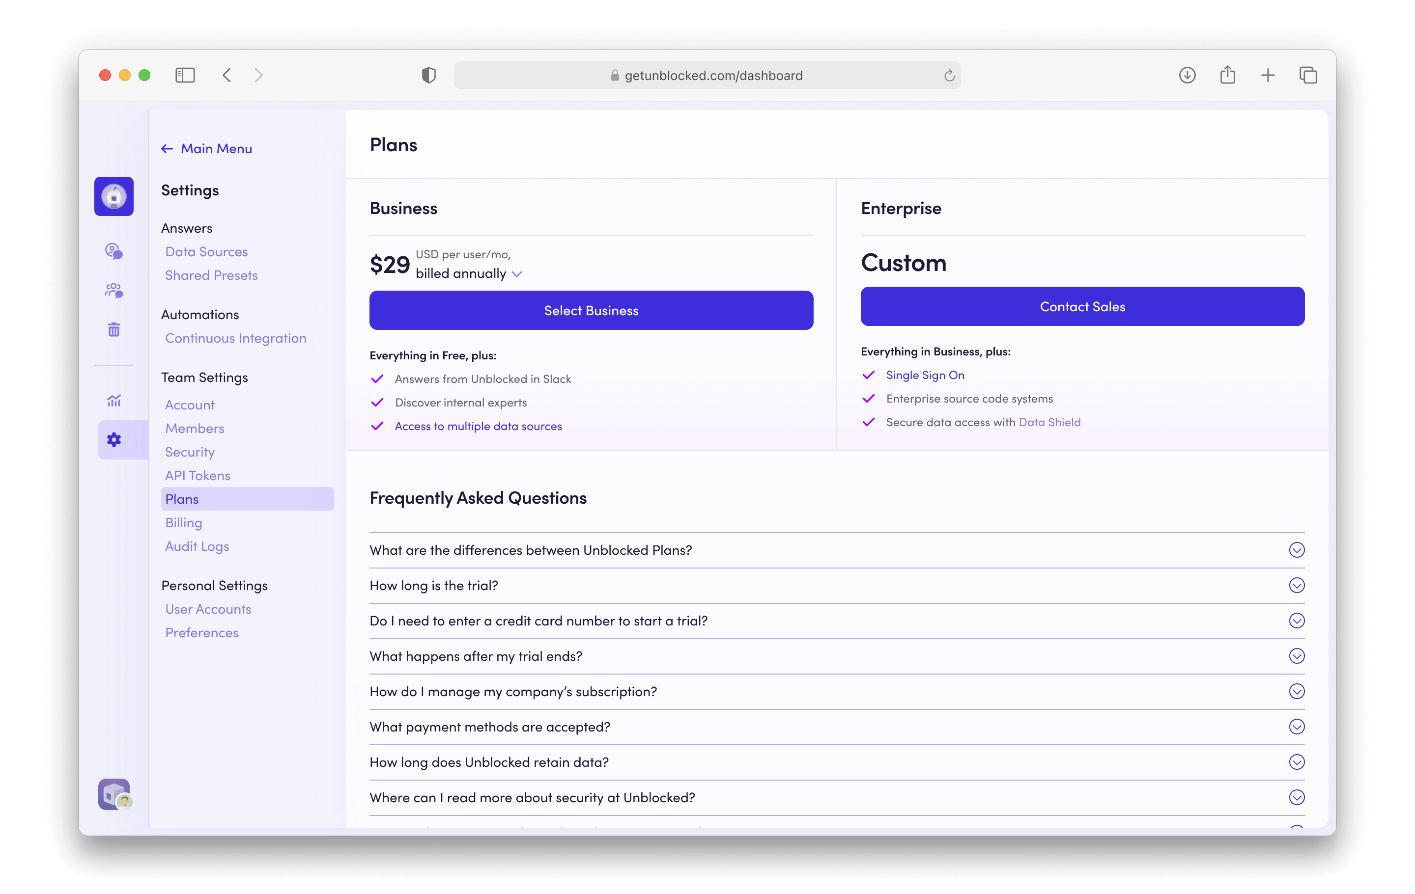Open the Data Shield link
Image resolution: width=1415 pixels, height=894 pixels.
pos(1049,422)
